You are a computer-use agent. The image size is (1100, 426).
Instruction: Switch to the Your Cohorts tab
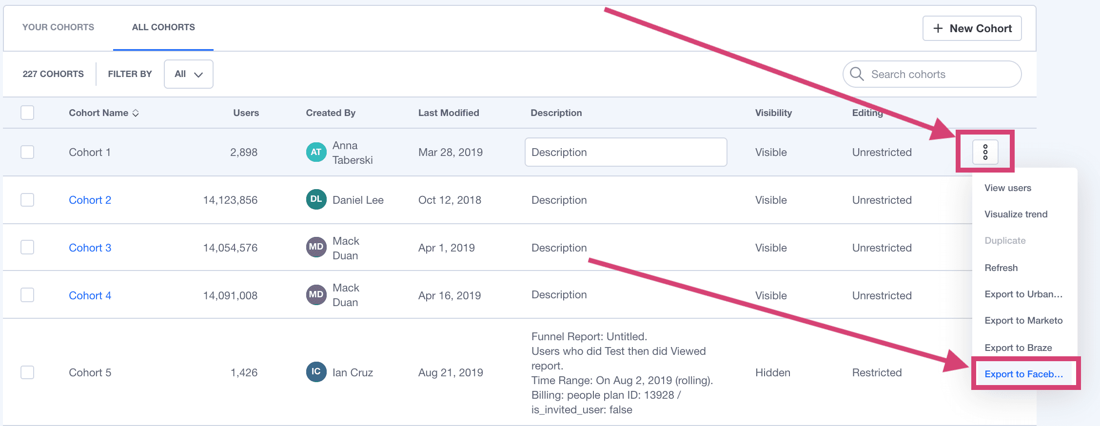point(58,27)
